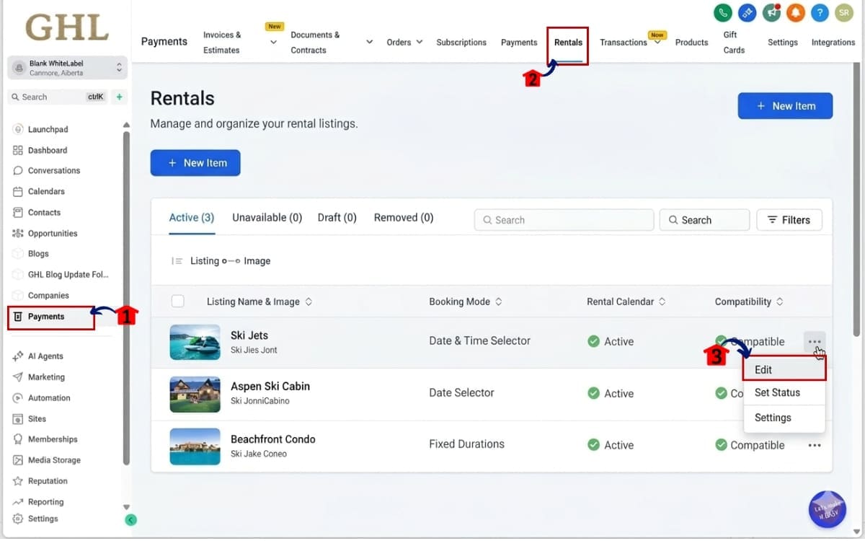Open the notifications bell icon
This screenshot has width=865, height=541.
(x=795, y=12)
